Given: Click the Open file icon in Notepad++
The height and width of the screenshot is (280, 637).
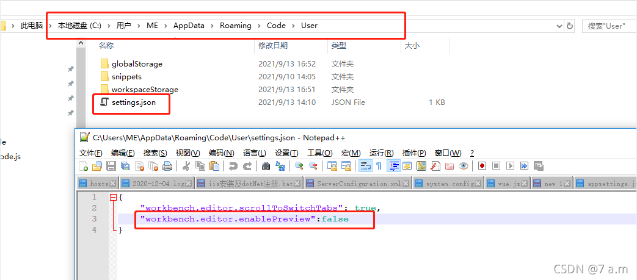Looking at the screenshot, I should click(x=97, y=165).
